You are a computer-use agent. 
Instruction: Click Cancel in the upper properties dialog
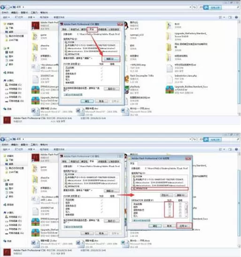[101, 101]
